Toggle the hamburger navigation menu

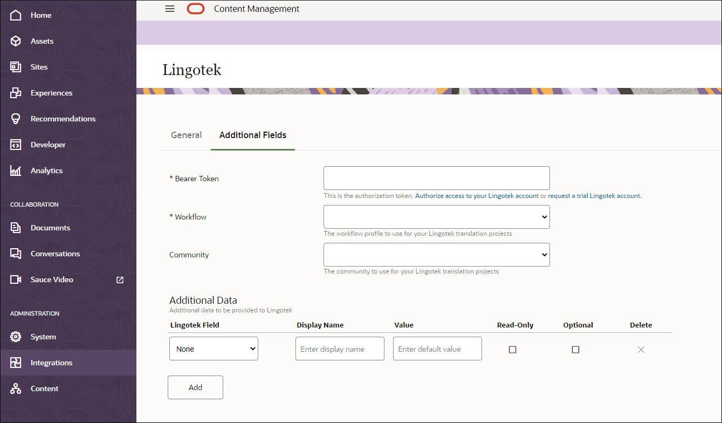click(170, 9)
